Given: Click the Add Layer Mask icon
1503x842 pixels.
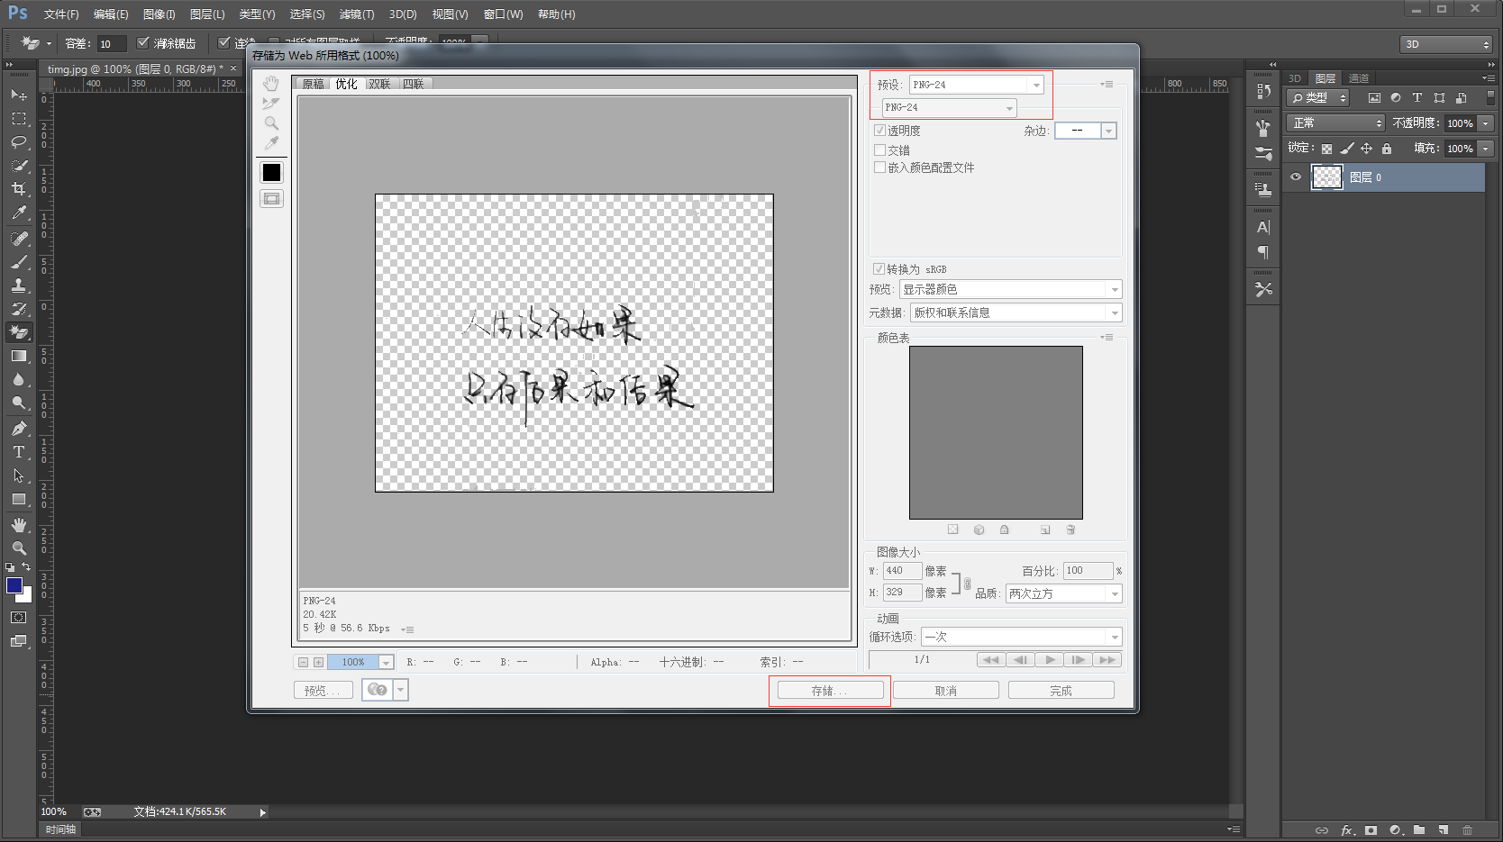Looking at the screenshot, I should 1371,830.
